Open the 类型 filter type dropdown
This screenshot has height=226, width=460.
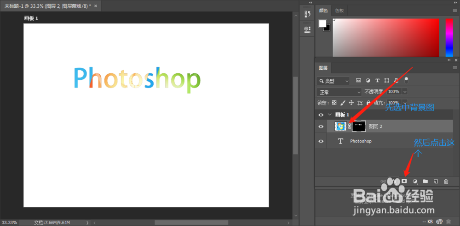click(x=333, y=81)
